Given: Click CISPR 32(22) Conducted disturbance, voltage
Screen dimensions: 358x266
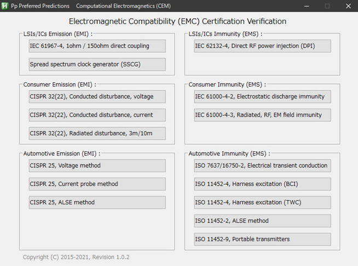Looking at the screenshot, I should point(97,97).
